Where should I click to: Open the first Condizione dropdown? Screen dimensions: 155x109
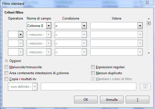point(84,26)
